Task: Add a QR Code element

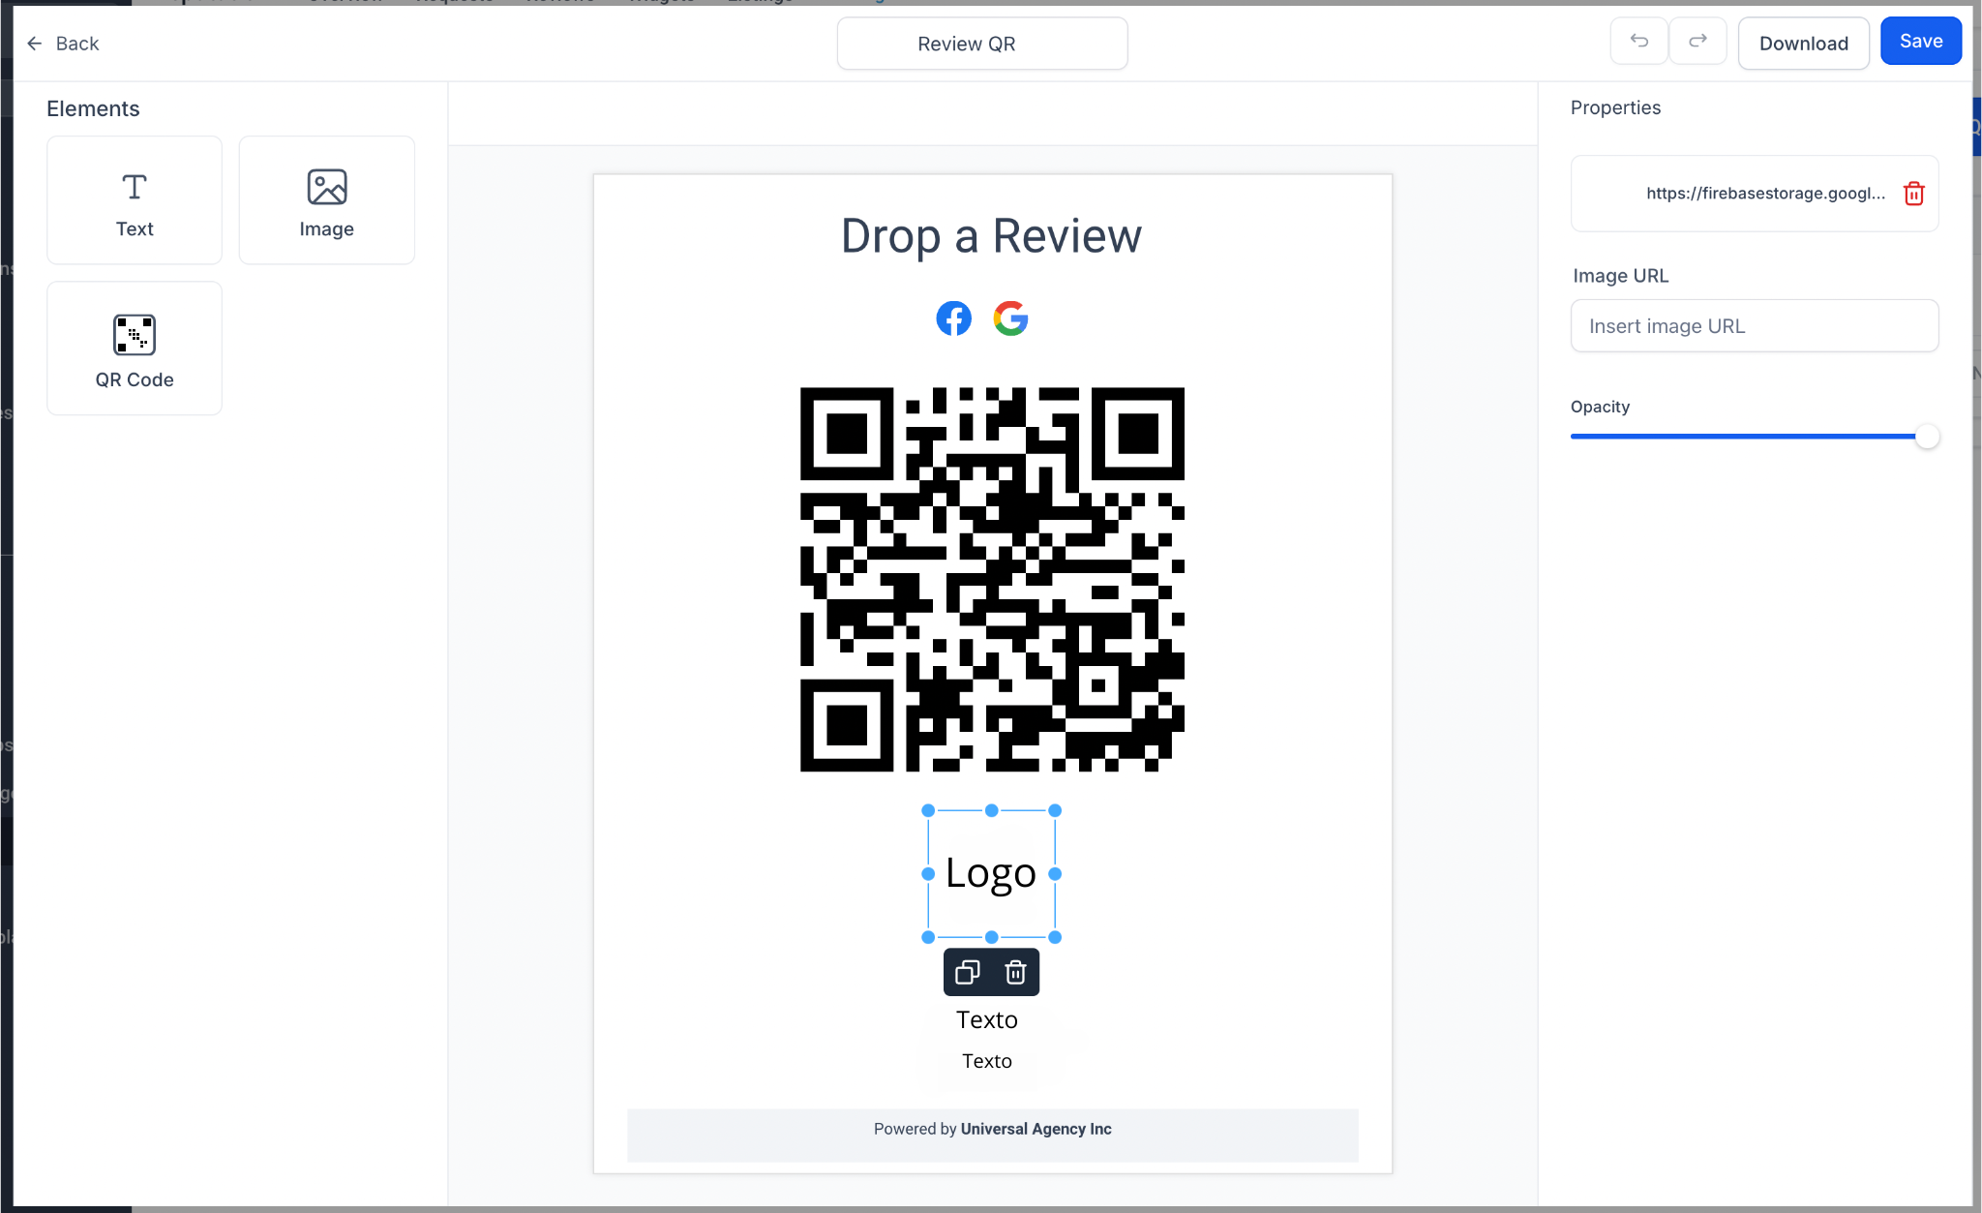Action: click(x=135, y=349)
